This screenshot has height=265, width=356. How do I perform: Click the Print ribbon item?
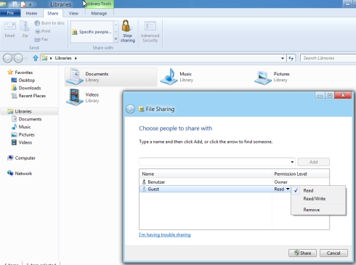pyautogui.click(x=43, y=31)
